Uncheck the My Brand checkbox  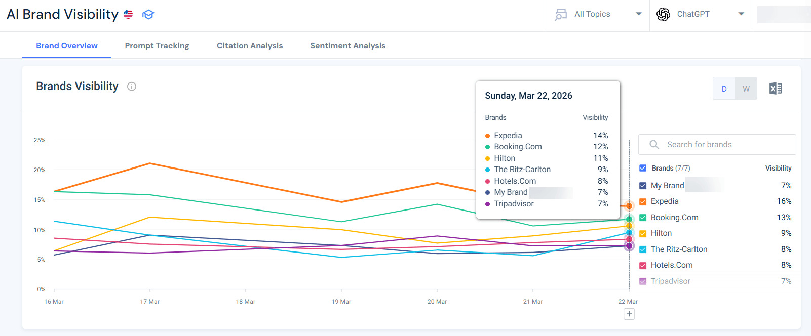(x=643, y=186)
